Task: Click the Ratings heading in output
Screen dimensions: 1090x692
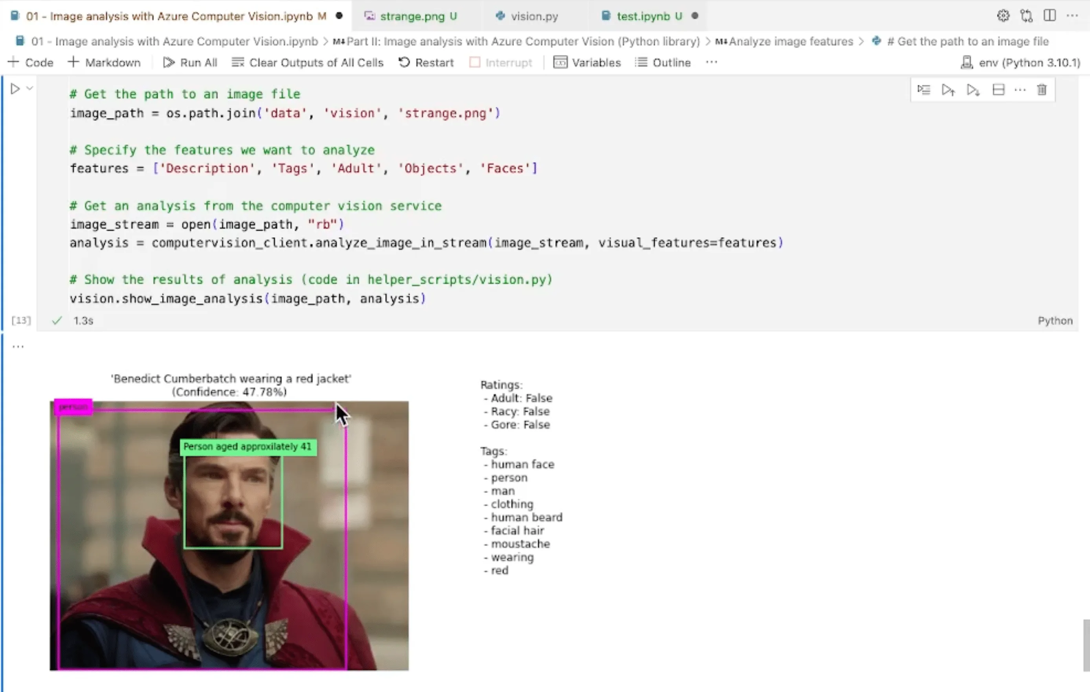Action: 501,385
